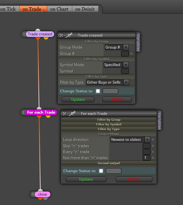Screen dimensions: 183x205
Task: Pin the For each Trade panel
Action: tap(72, 114)
